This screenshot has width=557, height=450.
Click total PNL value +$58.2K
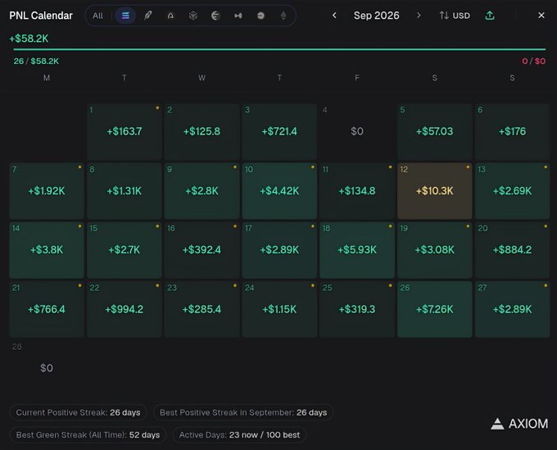click(29, 39)
